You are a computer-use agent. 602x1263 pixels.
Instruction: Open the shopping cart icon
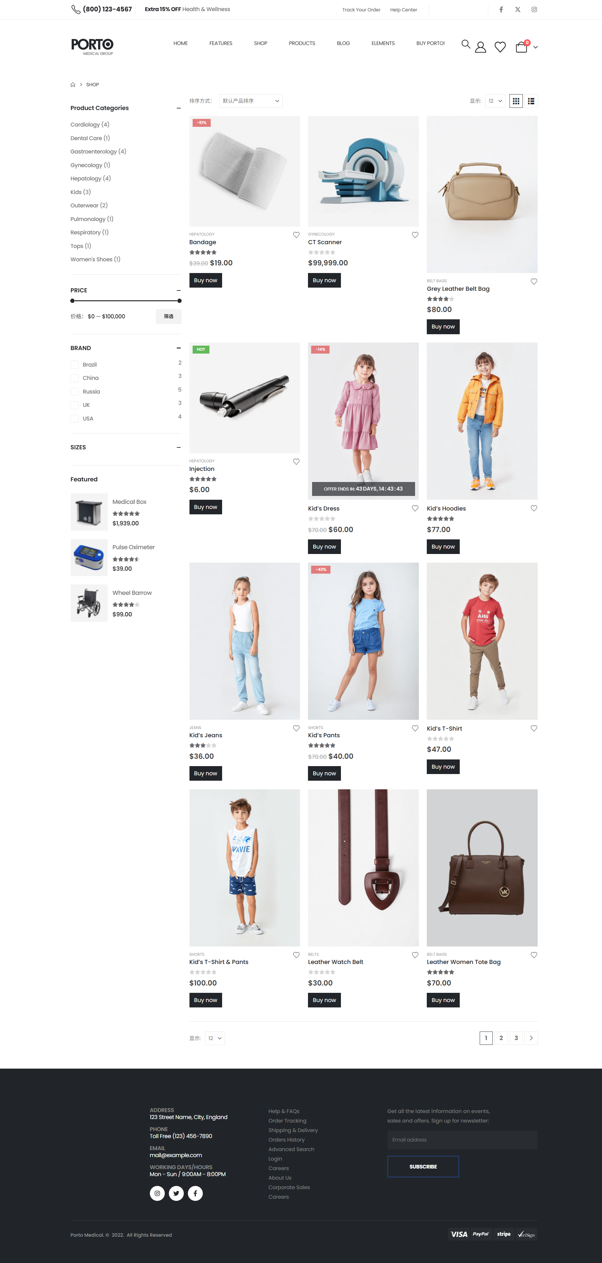coord(522,47)
